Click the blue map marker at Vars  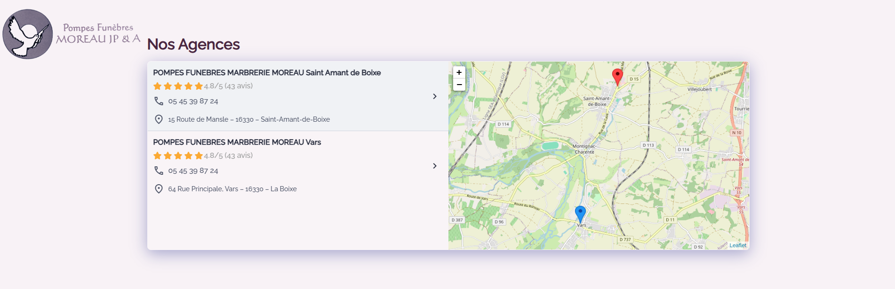580,213
